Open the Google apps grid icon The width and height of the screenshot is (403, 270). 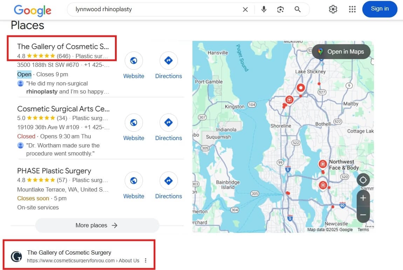(352, 9)
